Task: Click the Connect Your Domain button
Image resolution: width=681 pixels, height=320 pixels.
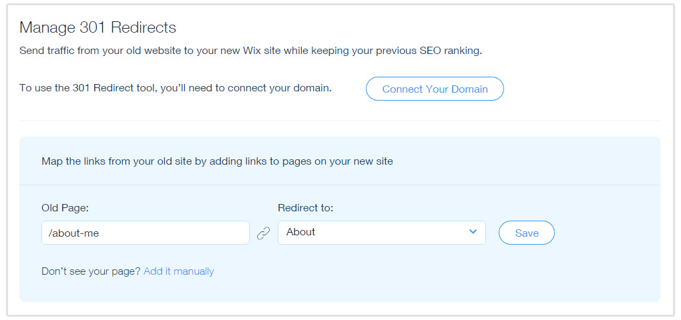Action: pyautogui.click(x=435, y=89)
